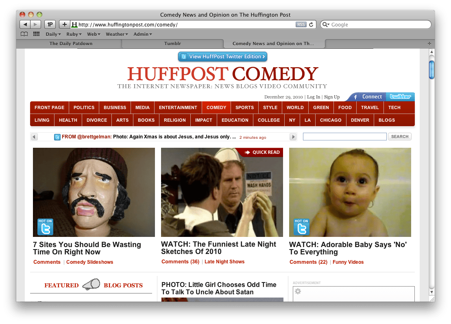Click the site favicon in address bar
Screen dimensions: 451x324
[74, 24]
